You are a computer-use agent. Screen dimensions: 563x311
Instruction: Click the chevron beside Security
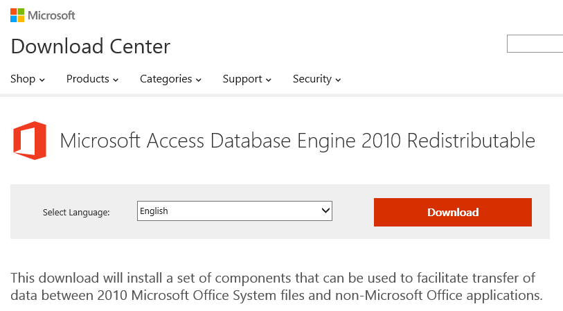339,80
